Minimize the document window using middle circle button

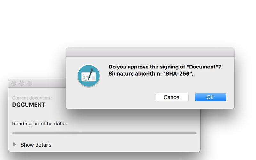pyautogui.click(x=22, y=84)
